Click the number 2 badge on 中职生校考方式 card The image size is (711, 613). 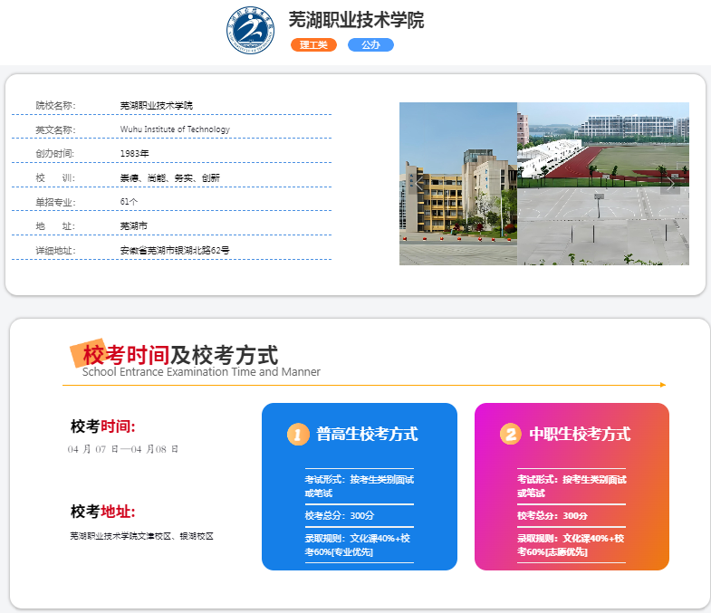[511, 435]
